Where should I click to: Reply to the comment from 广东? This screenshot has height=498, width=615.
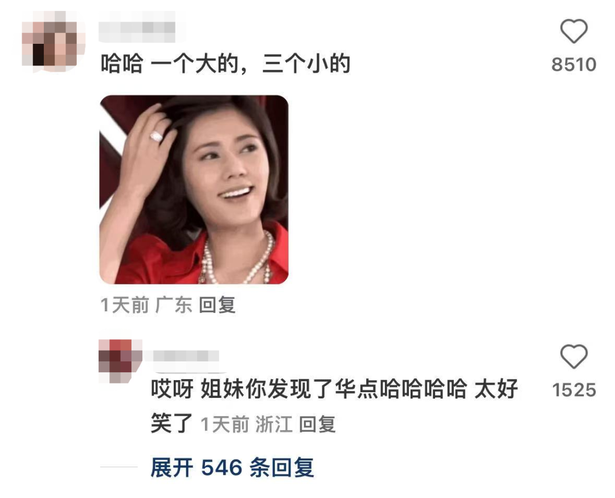(217, 305)
